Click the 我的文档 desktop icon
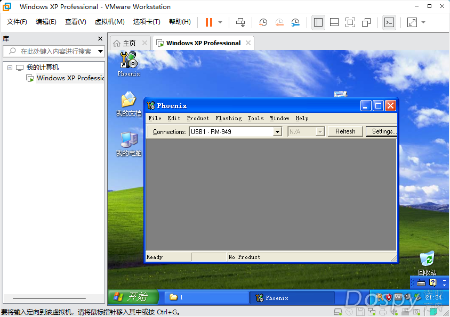This screenshot has width=450, height=317. 128,104
